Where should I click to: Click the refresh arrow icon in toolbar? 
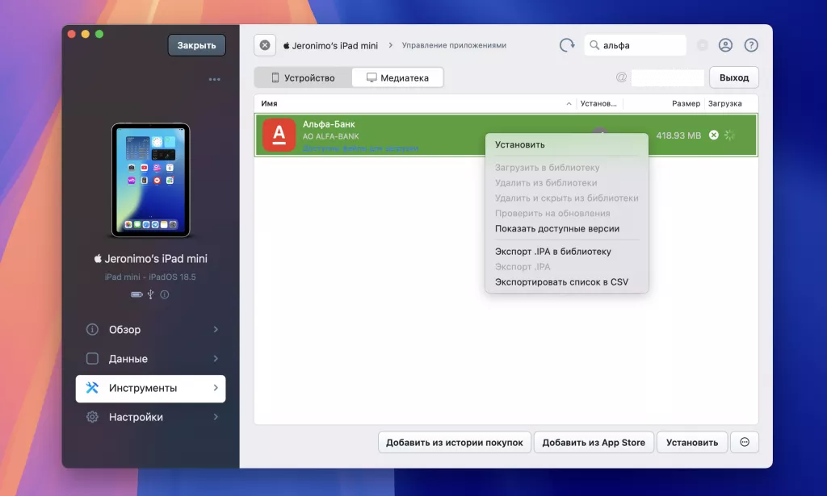[x=567, y=45]
